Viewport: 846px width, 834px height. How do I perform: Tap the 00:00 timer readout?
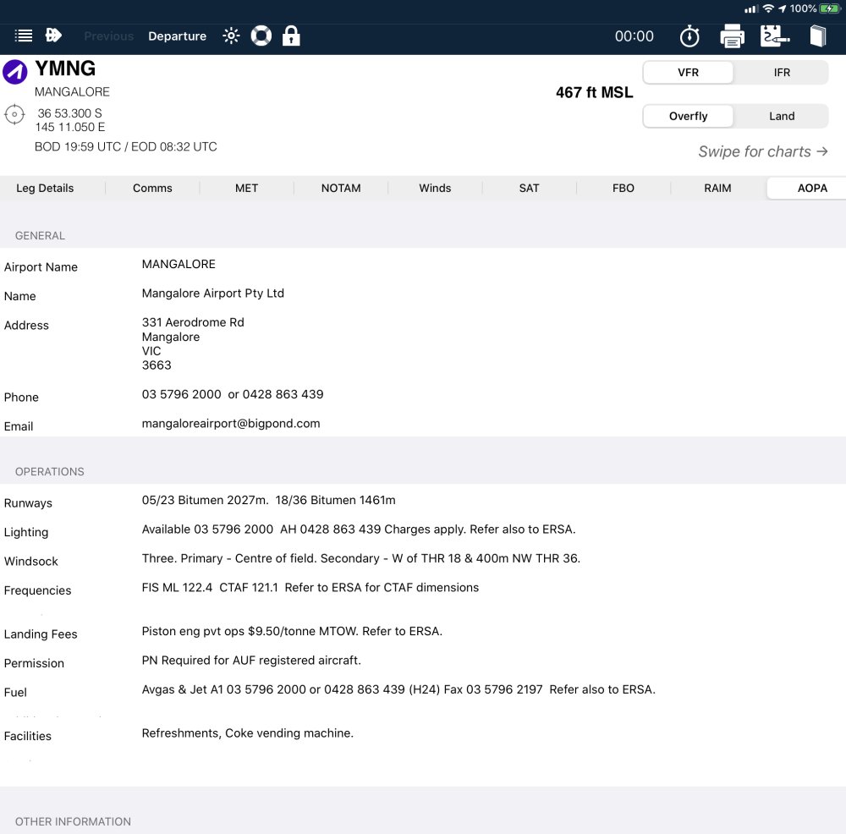(634, 36)
